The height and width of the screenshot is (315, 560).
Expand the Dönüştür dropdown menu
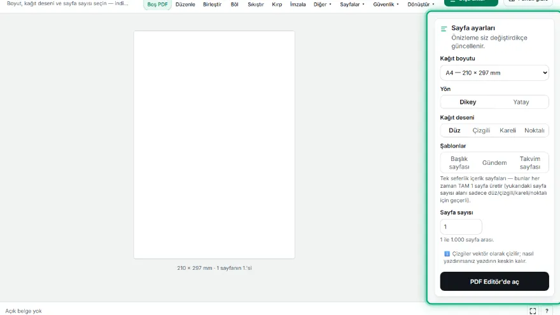pos(421,4)
